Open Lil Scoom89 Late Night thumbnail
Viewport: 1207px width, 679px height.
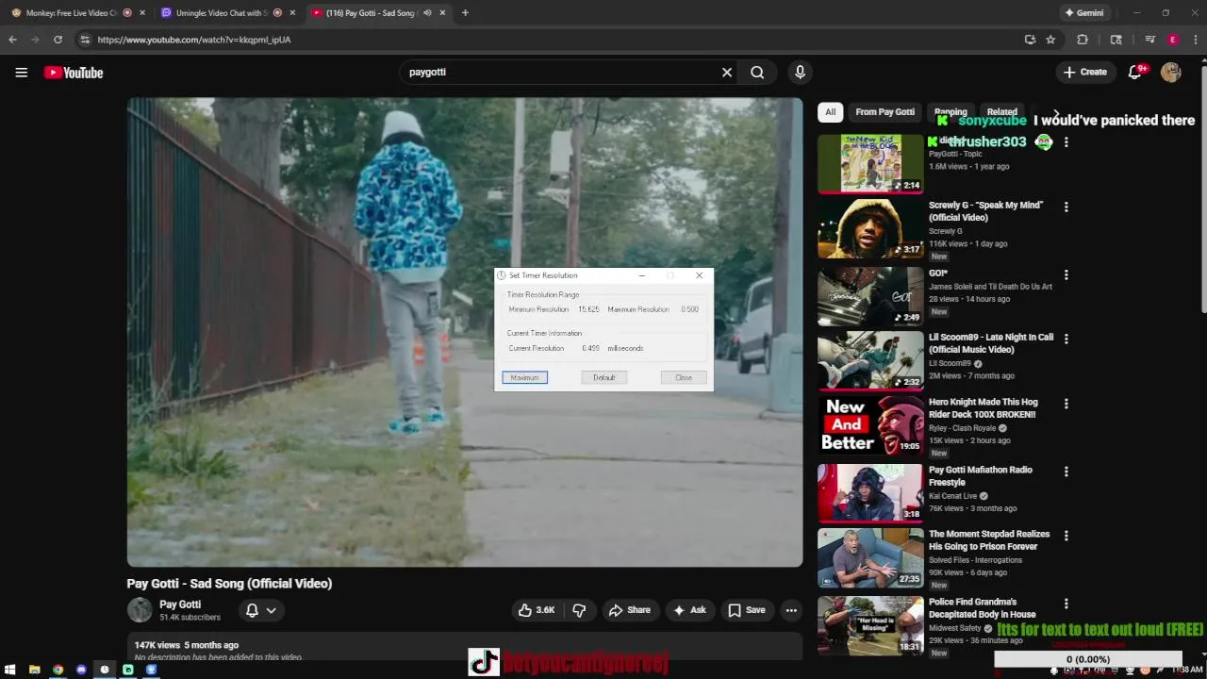coord(870,360)
